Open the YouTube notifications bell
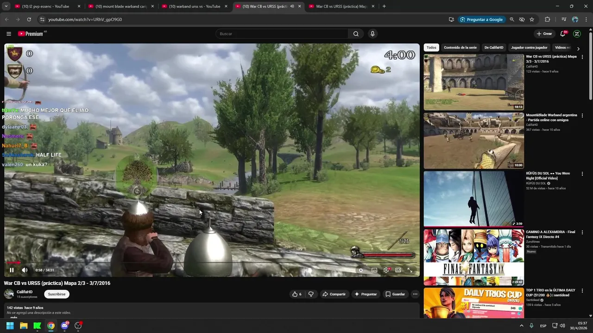This screenshot has height=333, width=593. coord(563,34)
